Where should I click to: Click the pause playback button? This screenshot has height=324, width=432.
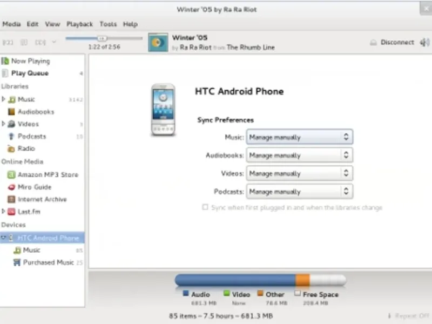point(24,43)
